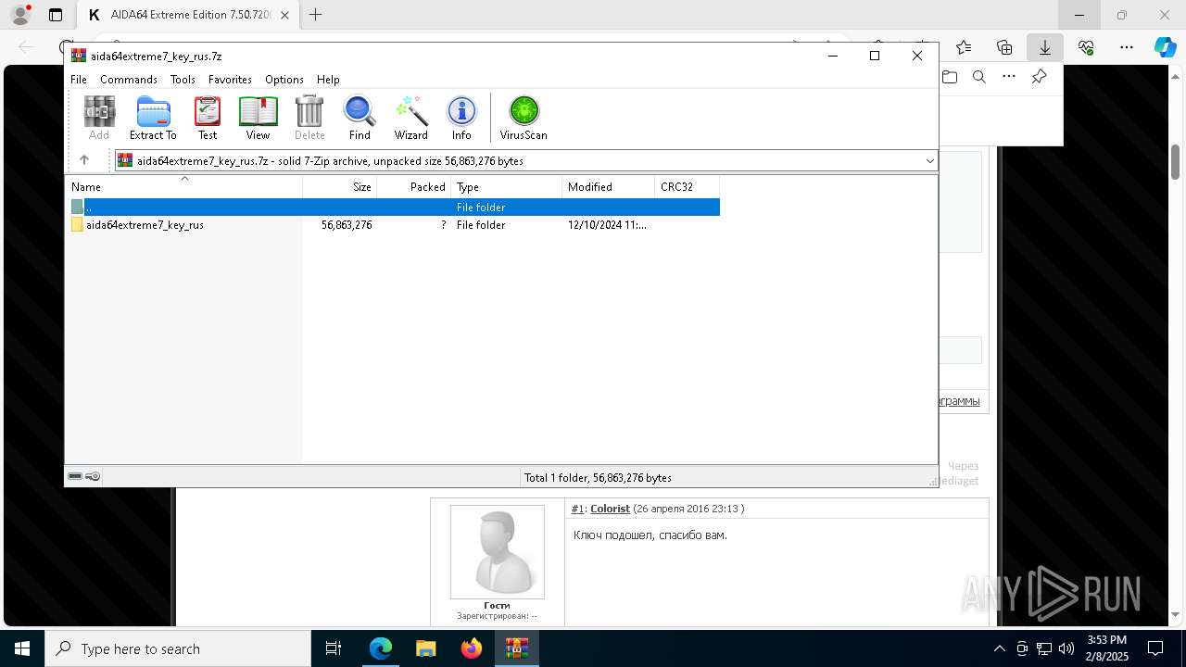Show hidden system tray icons
The width and height of the screenshot is (1186, 667).
pyautogui.click(x=999, y=648)
